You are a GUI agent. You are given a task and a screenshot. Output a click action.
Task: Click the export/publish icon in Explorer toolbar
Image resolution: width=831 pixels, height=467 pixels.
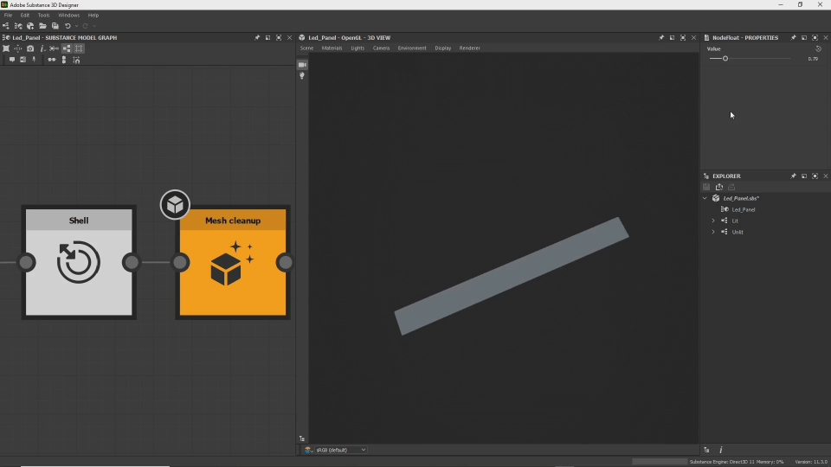coord(719,187)
